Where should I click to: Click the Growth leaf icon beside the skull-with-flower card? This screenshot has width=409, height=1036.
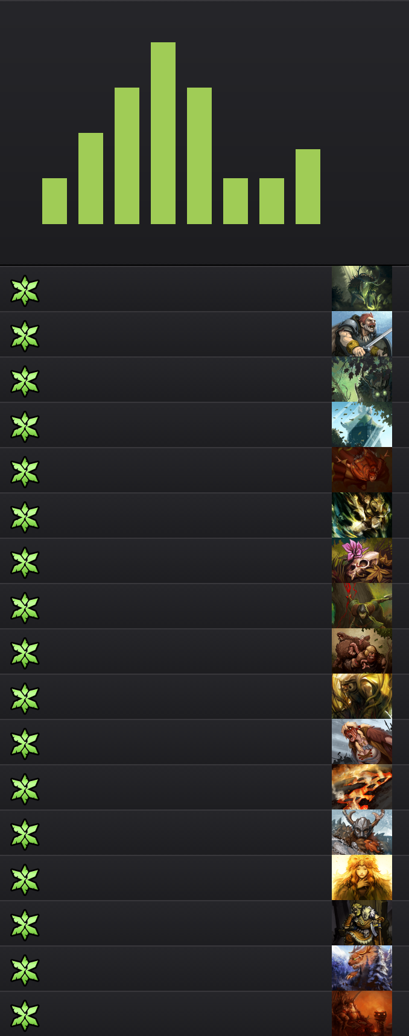point(25,562)
